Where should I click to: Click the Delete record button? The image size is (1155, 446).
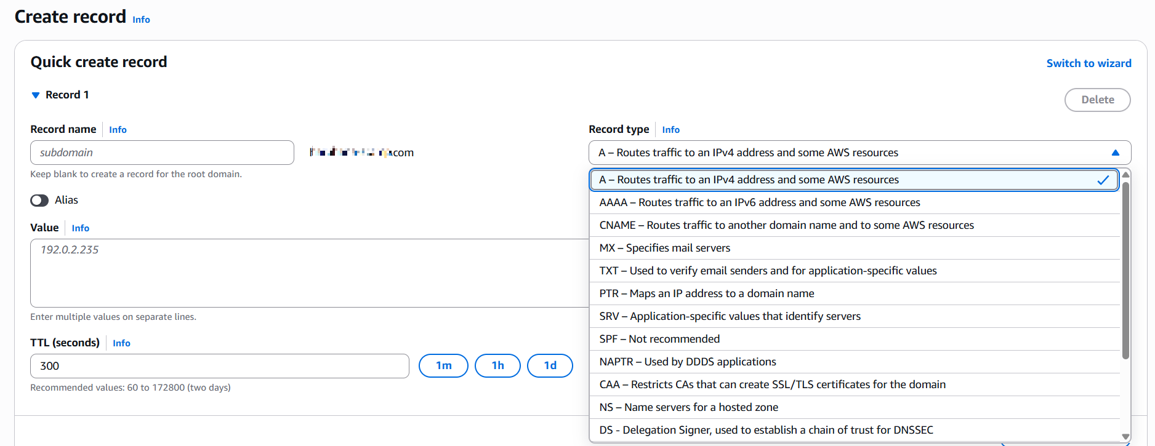1097,100
